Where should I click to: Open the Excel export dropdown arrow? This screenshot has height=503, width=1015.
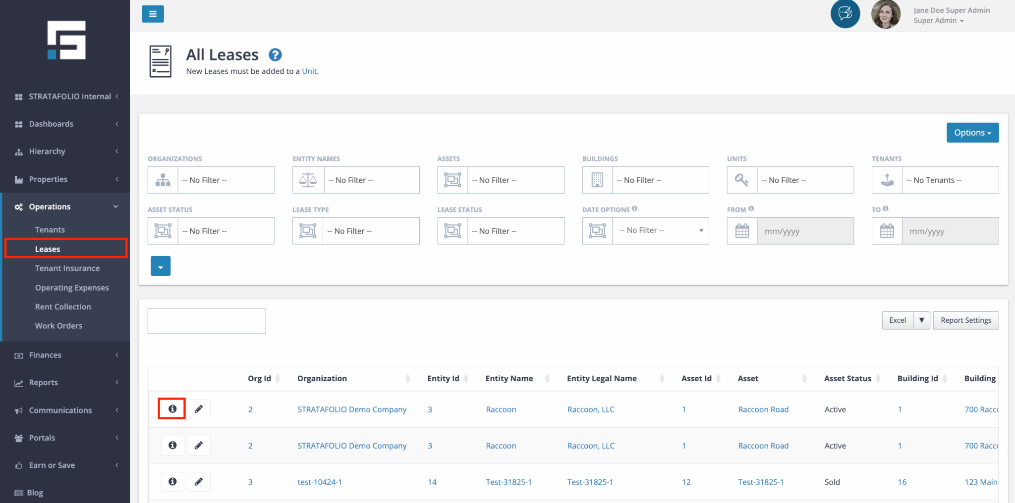tap(921, 320)
